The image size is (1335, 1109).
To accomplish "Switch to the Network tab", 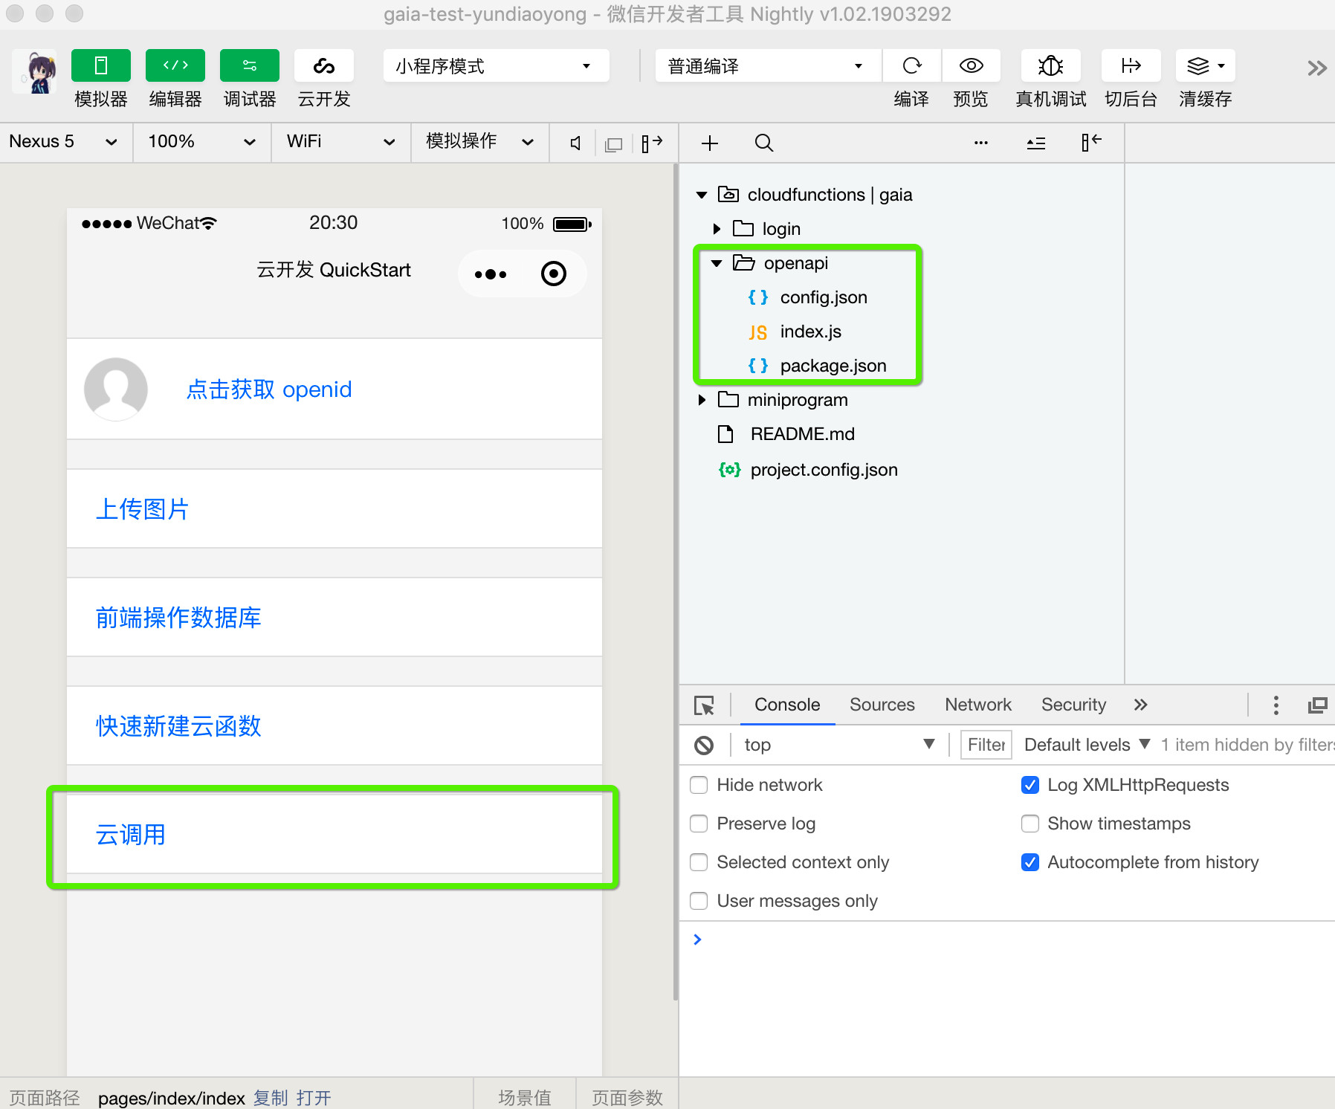I will point(978,705).
